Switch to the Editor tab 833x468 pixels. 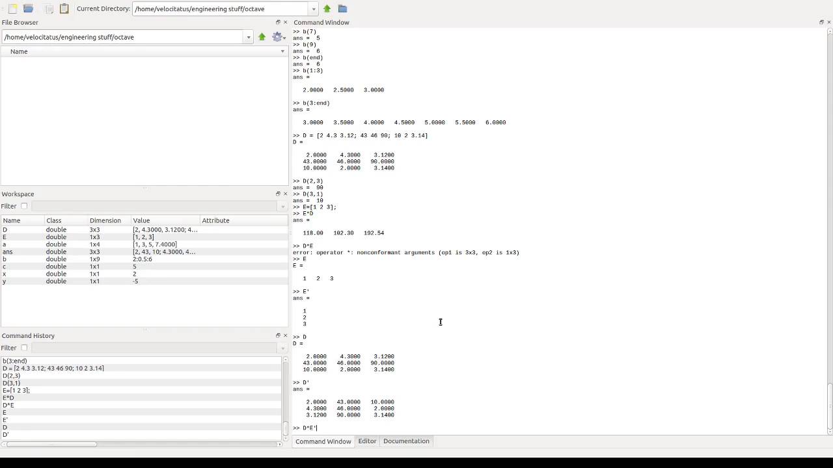[367, 441]
